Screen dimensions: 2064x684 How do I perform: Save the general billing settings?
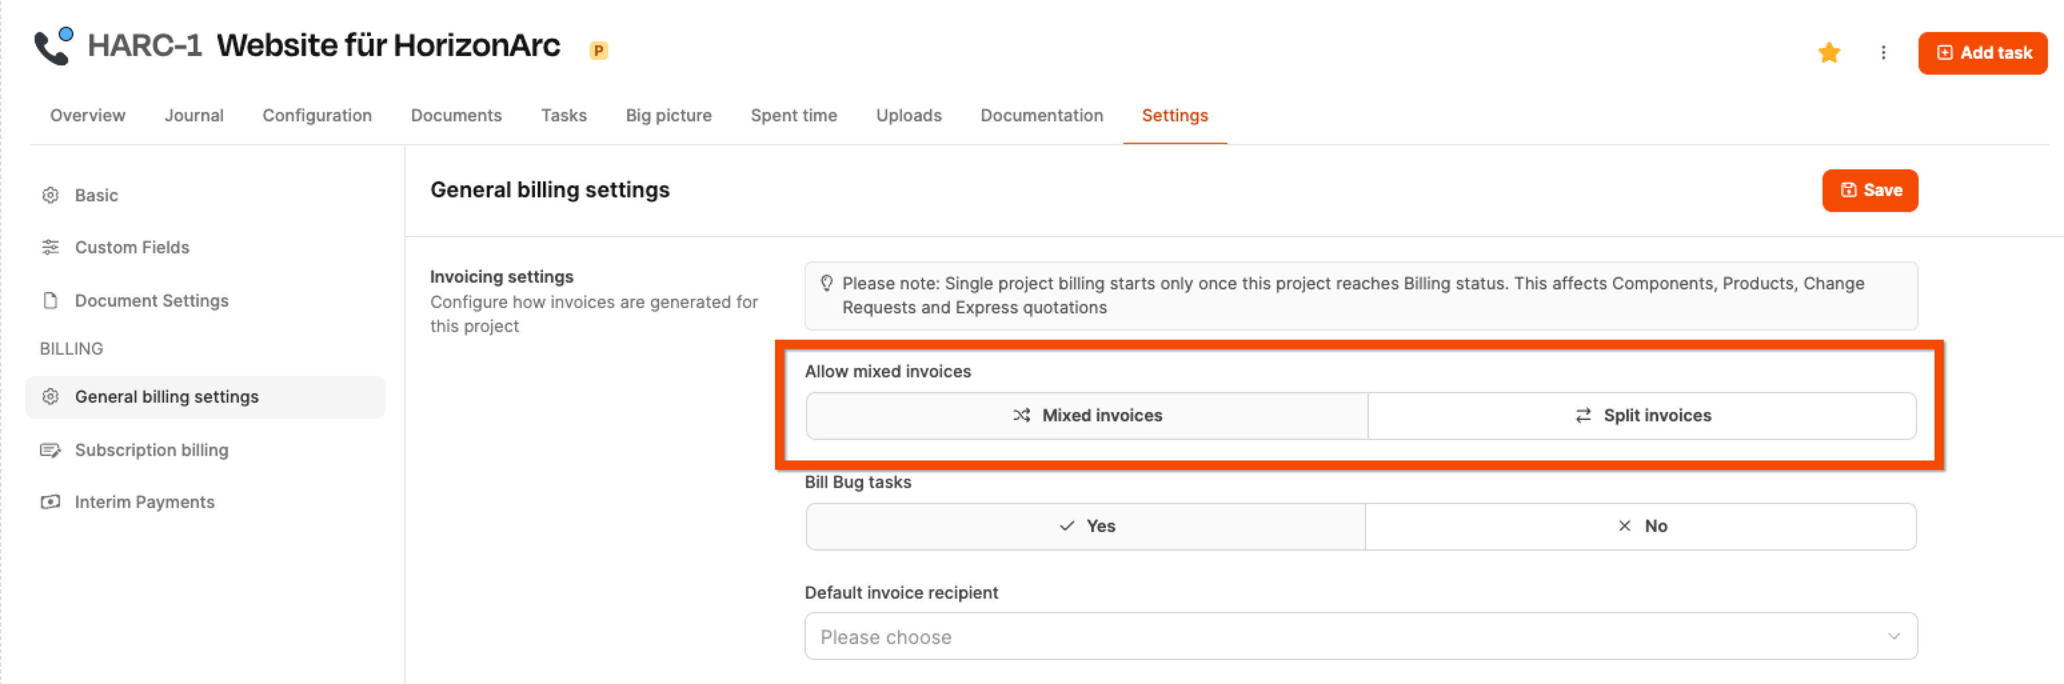pos(1869,191)
